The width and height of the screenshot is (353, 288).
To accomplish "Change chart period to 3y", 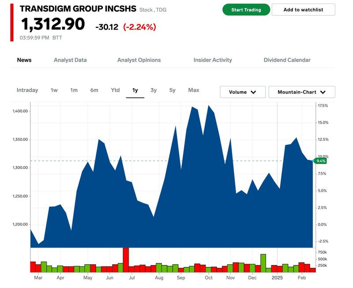I will 154,90.
